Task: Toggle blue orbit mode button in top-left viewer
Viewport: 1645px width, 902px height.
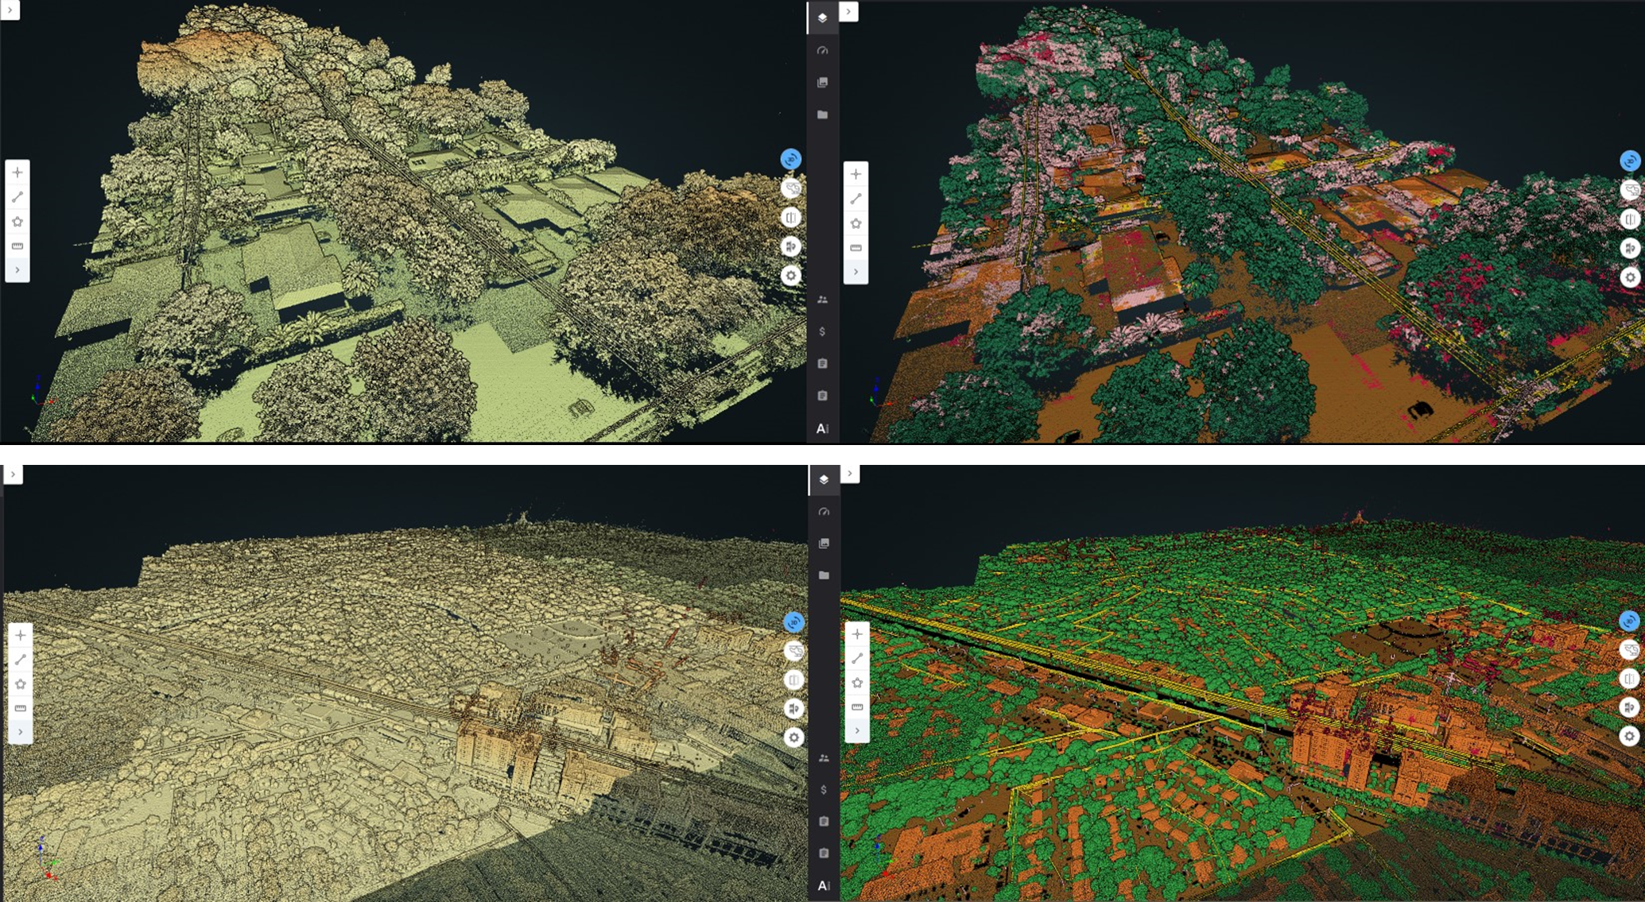Action: 790,160
